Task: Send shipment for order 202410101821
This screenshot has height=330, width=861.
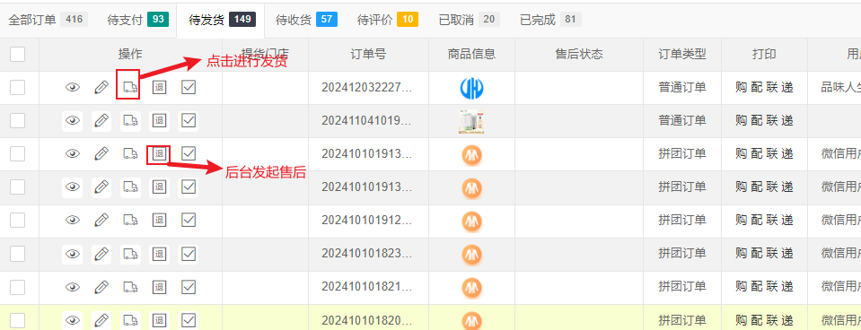Action: (x=130, y=288)
